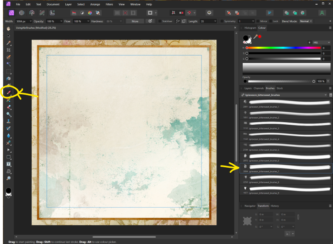Click the Lightness slider in Colour panel

click(283, 59)
